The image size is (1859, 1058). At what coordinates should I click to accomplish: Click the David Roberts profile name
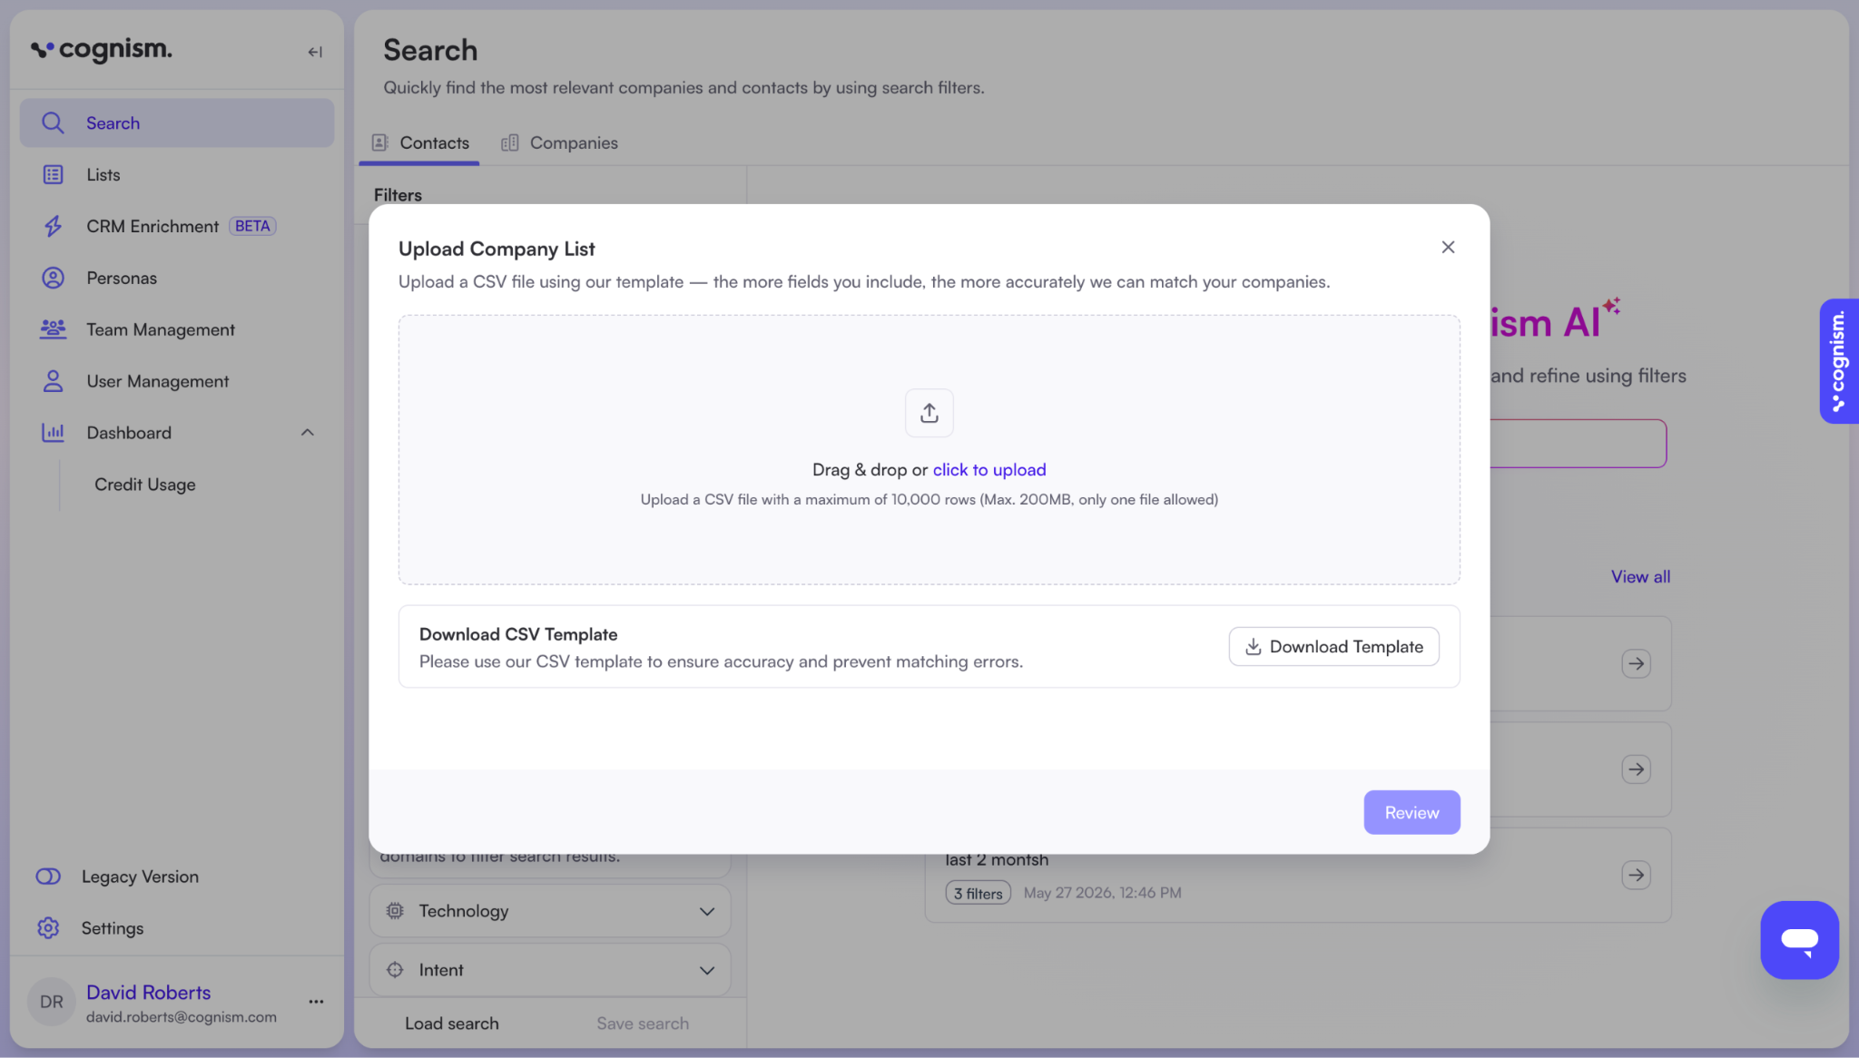[149, 993]
